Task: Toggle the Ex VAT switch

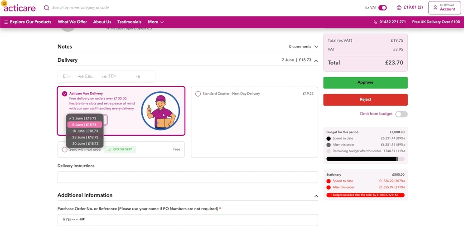Action: pyautogui.click(x=382, y=7)
